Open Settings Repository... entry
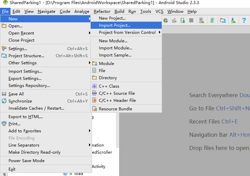The height and width of the screenshot is (176, 250). click(46, 85)
